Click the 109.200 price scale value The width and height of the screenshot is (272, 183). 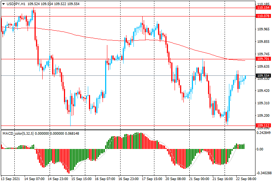point(263,116)
